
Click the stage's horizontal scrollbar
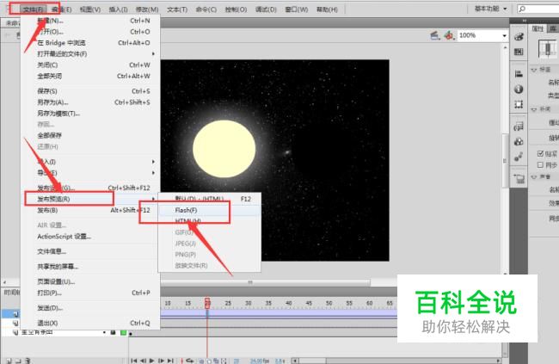tap(266, 282)
